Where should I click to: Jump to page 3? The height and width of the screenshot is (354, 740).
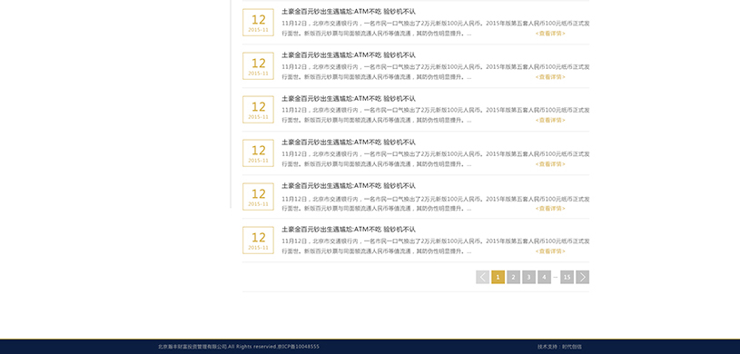pyautogui.click(x=528, y=277)
